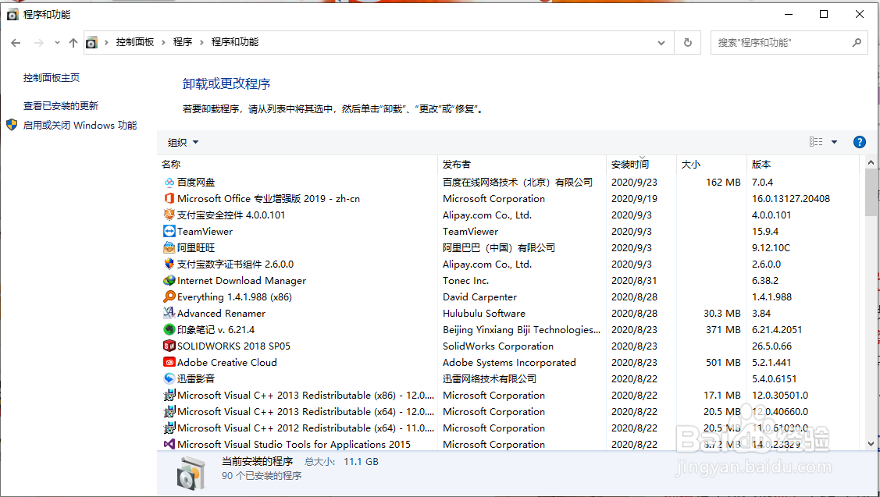Click the TeamViewer program icon
Screen dimensions: 880x497
(169, 231)
